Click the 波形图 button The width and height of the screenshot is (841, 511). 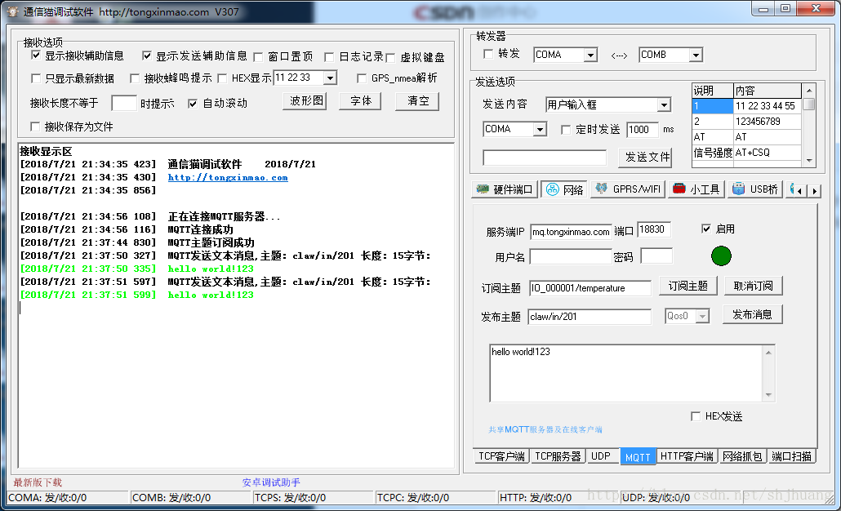tap(305, 100)
